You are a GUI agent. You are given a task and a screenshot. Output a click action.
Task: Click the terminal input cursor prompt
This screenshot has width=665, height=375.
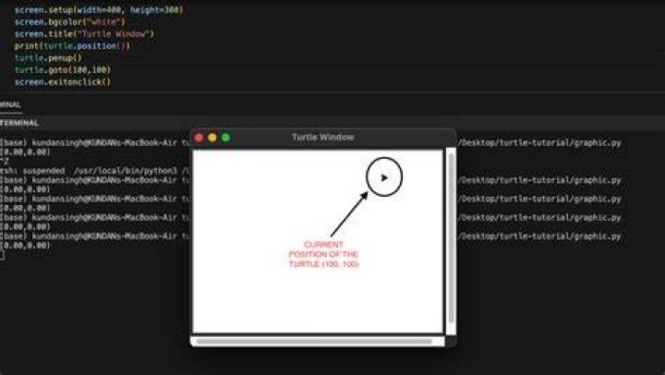[x=2, y=255]
